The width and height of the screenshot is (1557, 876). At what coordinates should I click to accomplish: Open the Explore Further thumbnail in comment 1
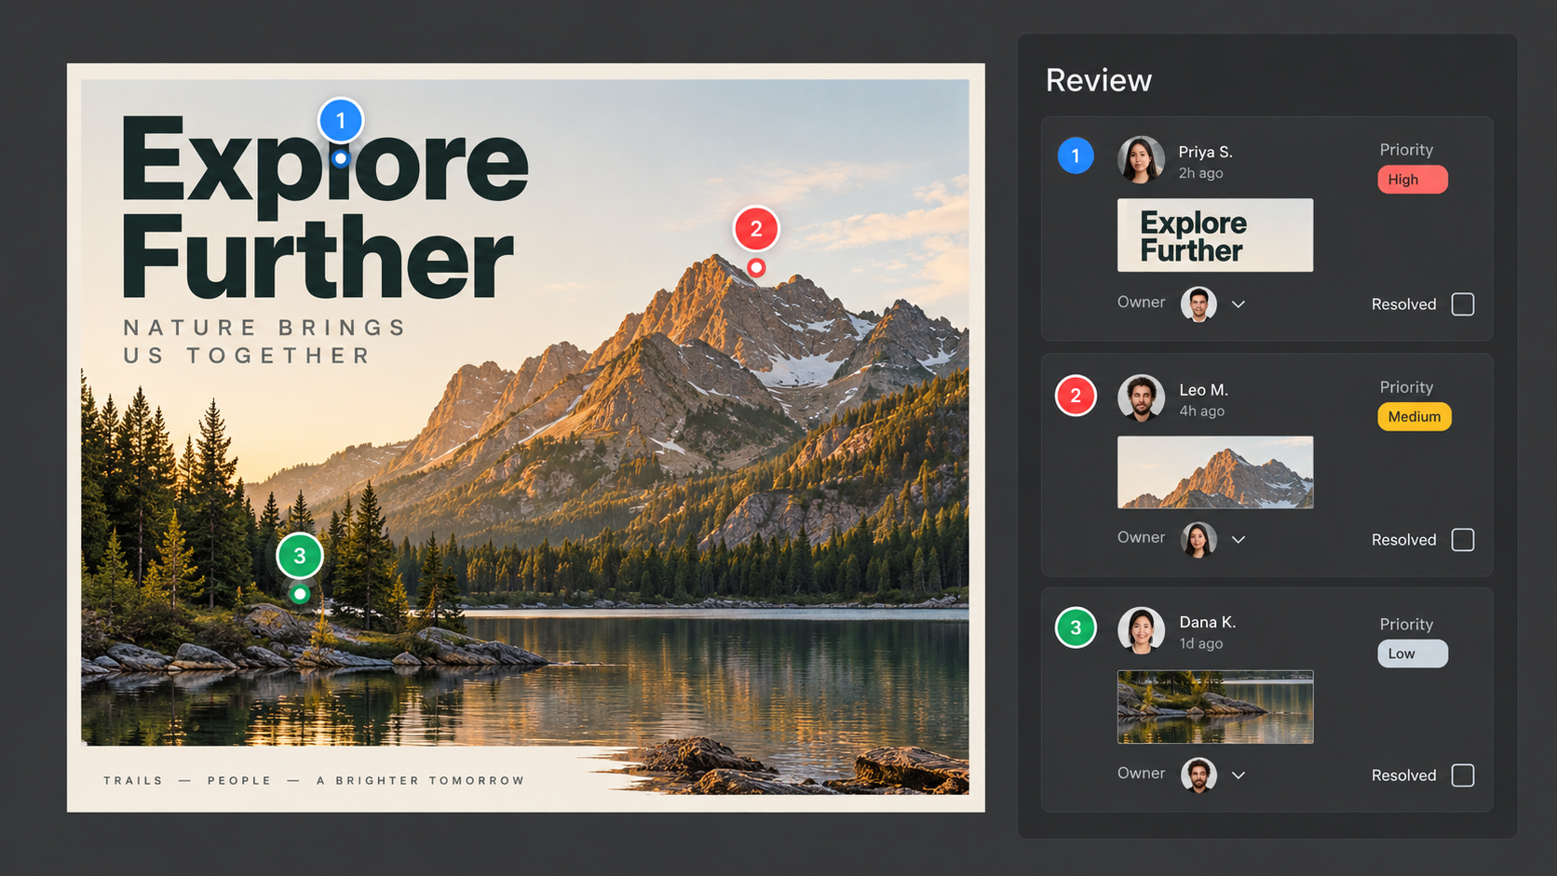1215,236
